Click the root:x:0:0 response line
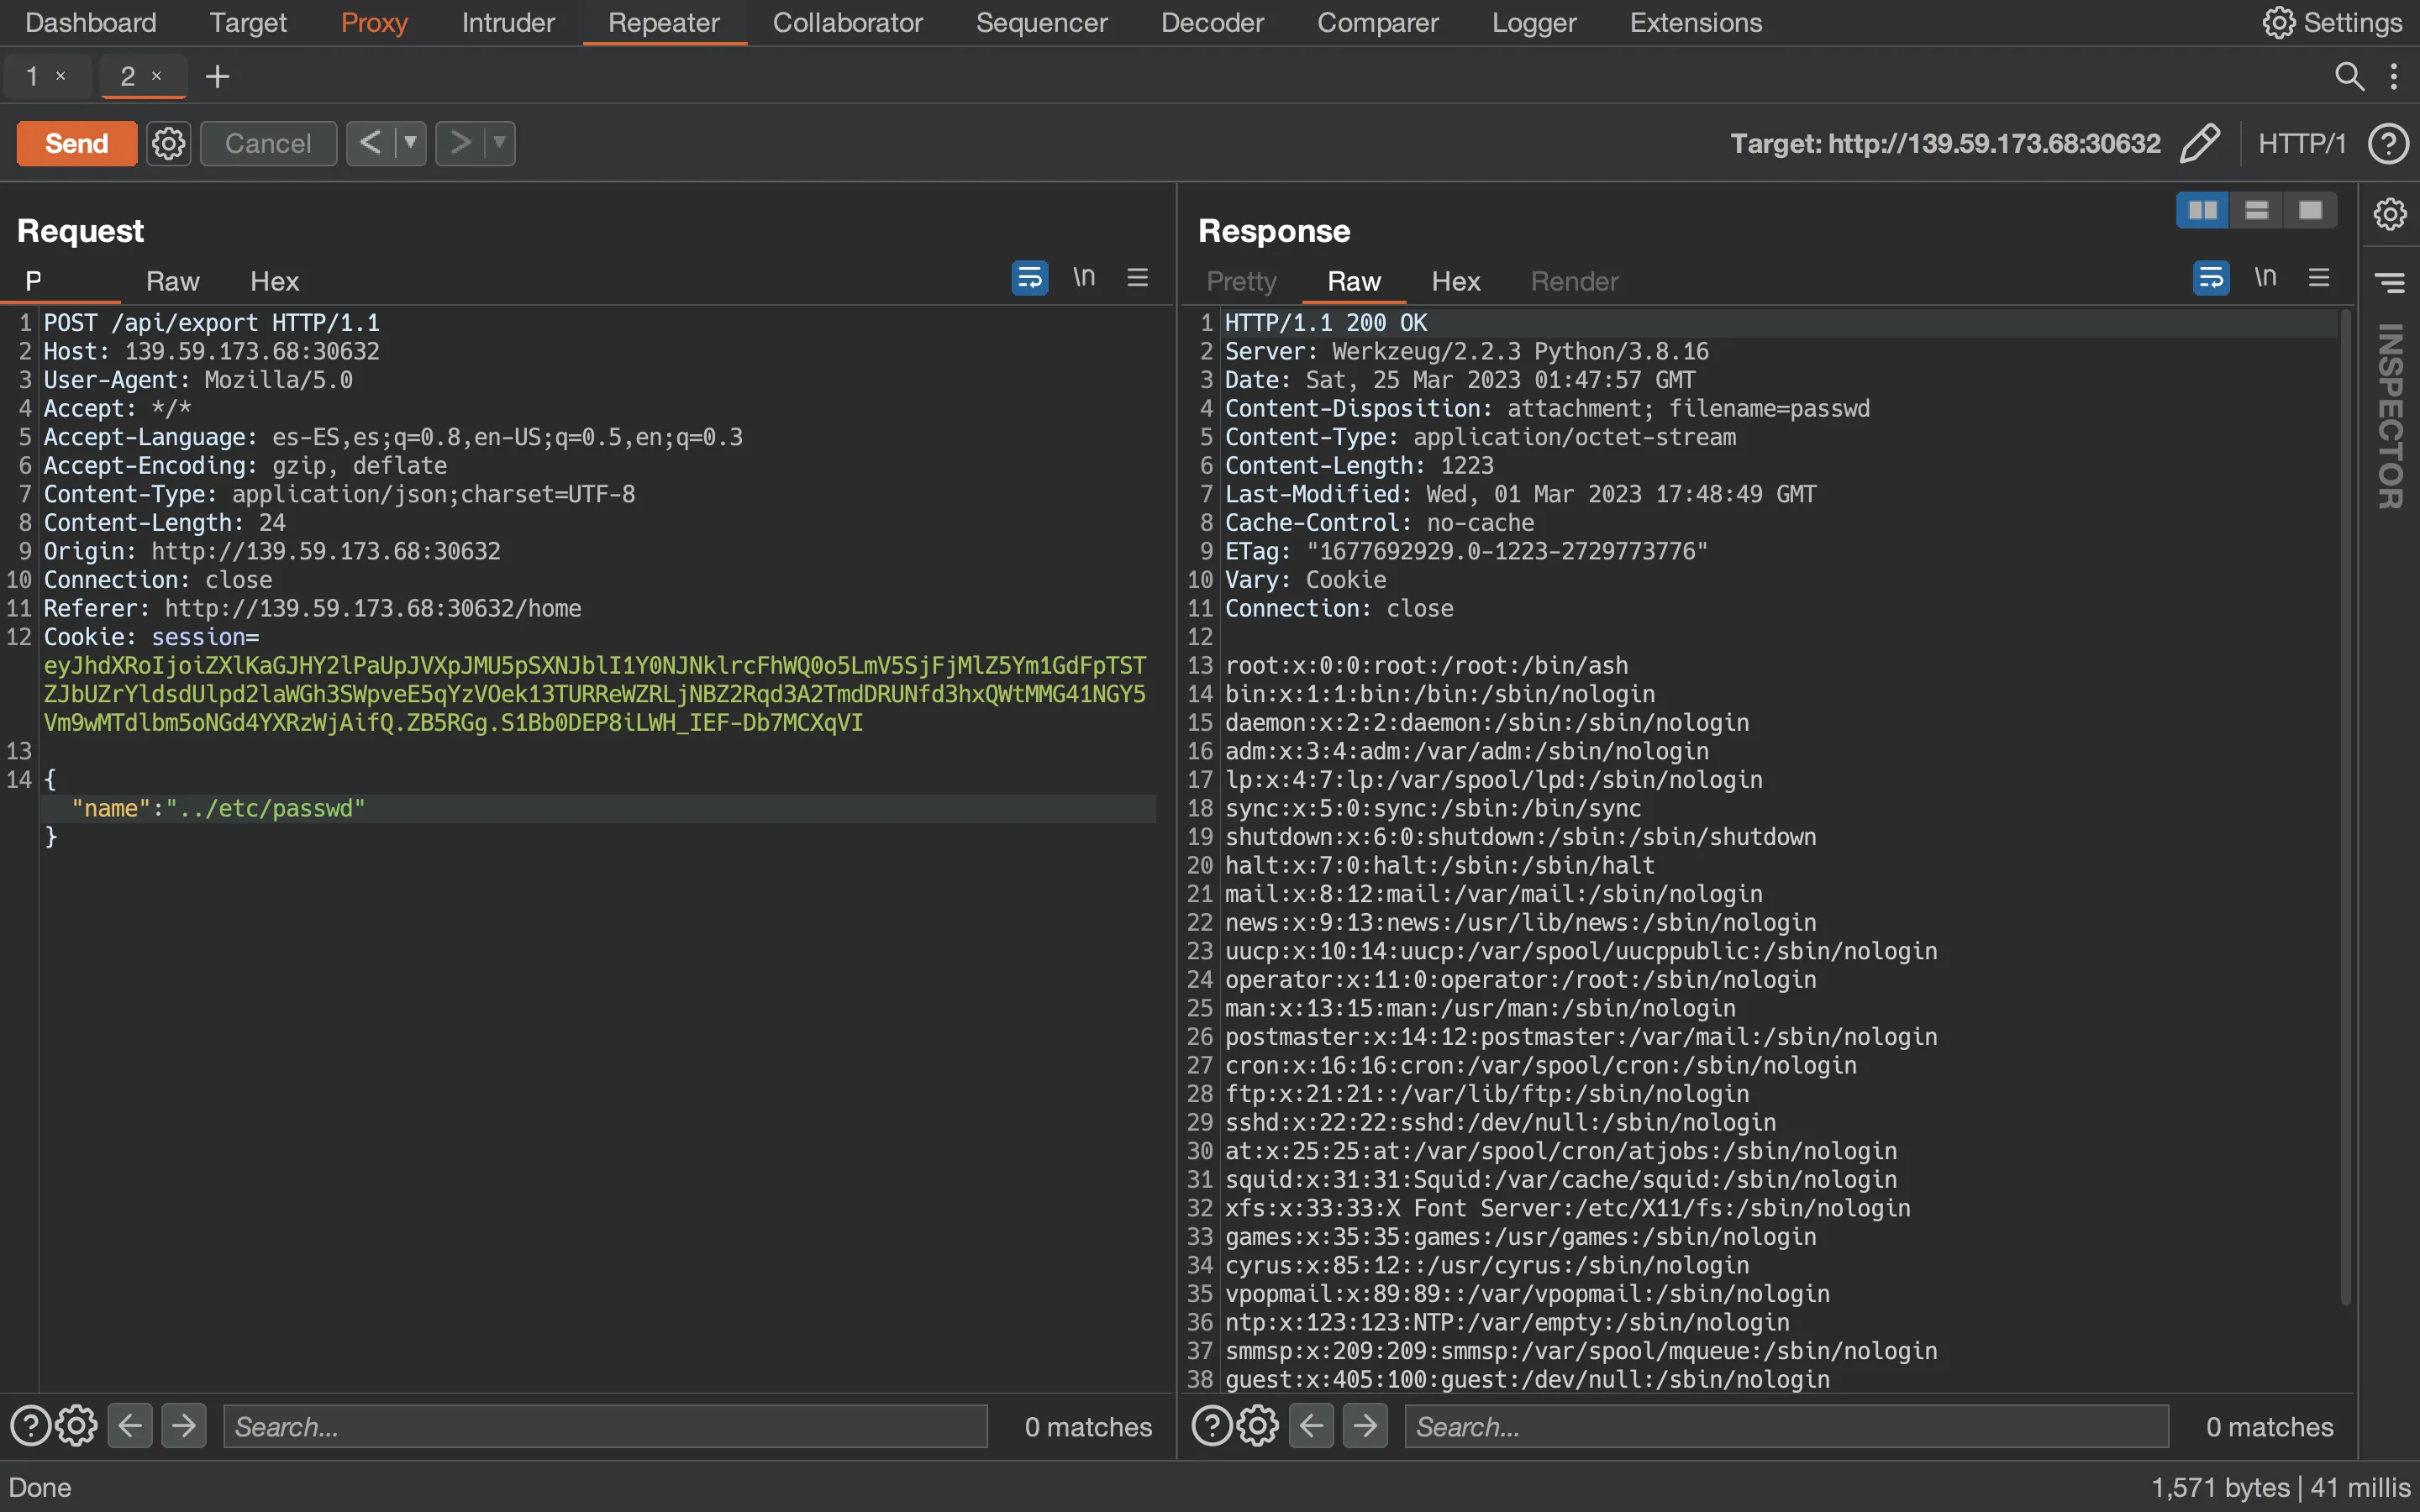This screenshot has width=2420, height=1512. tap(1426, 665)
